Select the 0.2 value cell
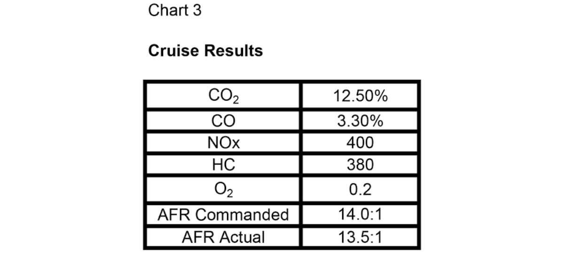Image resolution: width=564 pixels, height=253 pixels. point(360,189)
